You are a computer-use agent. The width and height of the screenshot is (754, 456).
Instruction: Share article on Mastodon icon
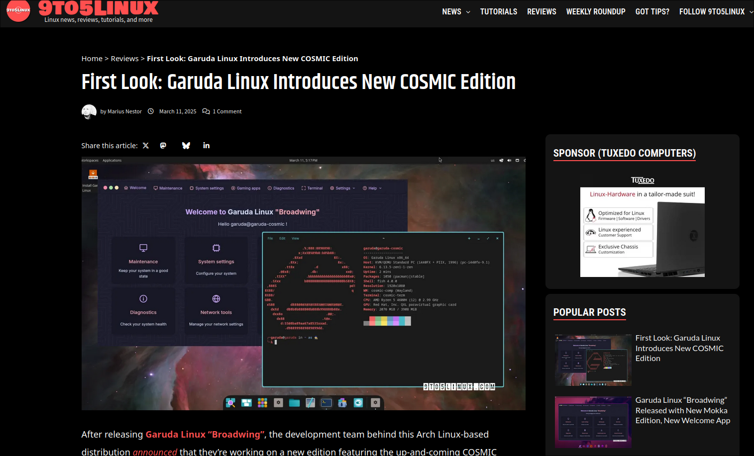point(163,146)
